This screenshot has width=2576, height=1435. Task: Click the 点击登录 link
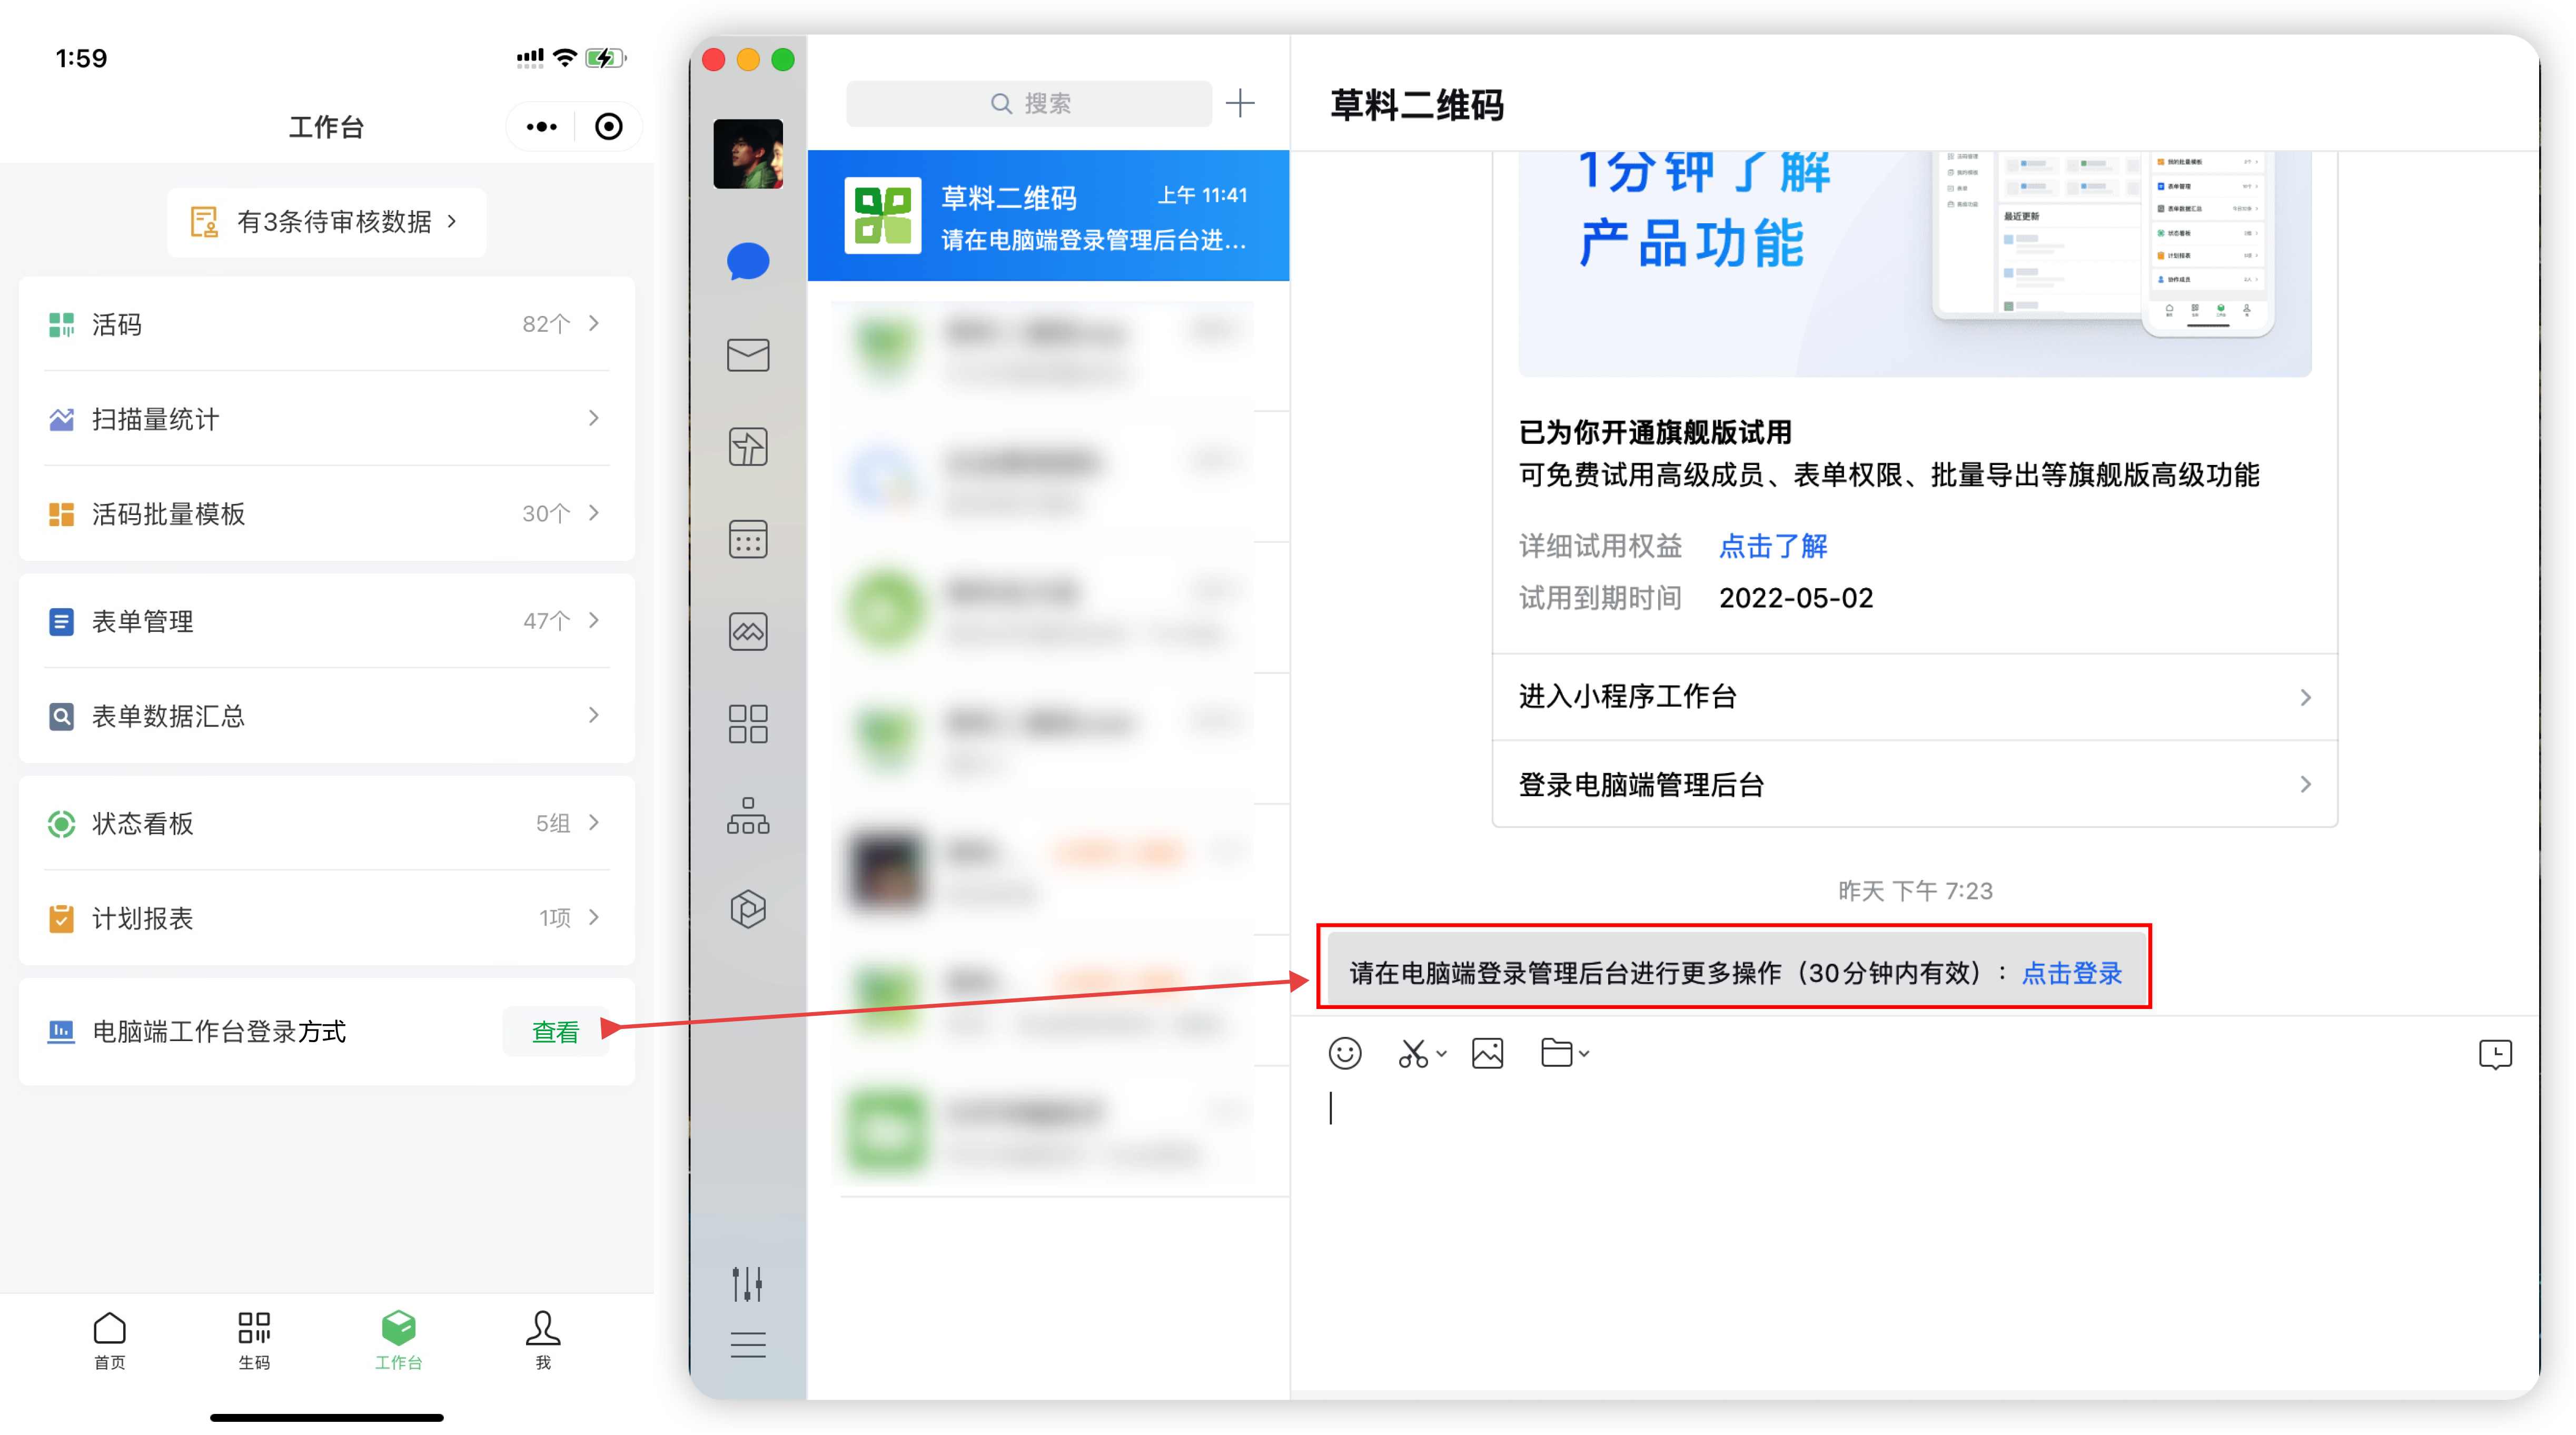2072,973
